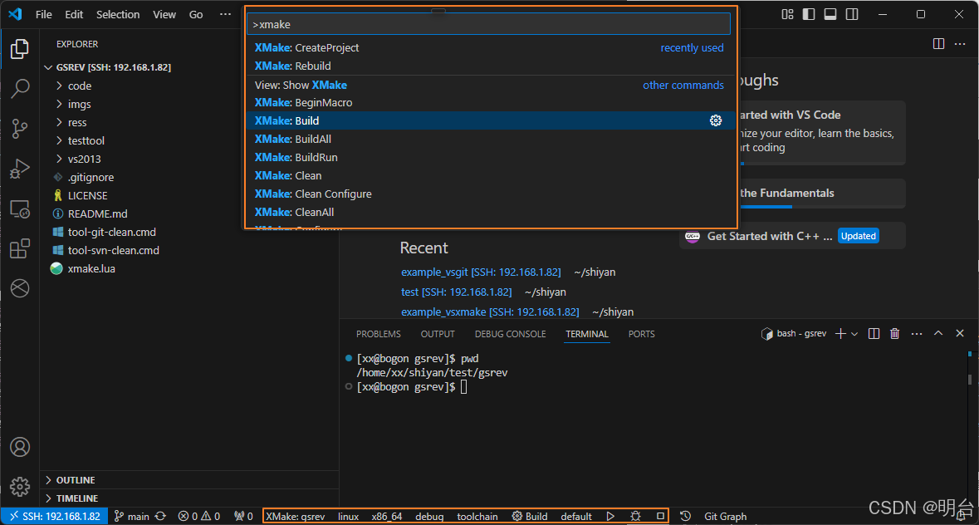Open the File menu
This screenshot has width=979, height=525.
(x=44, y=14)
